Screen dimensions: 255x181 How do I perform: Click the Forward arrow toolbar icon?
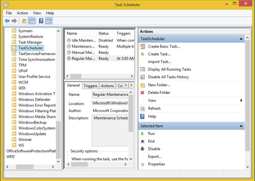click(14, 21)
